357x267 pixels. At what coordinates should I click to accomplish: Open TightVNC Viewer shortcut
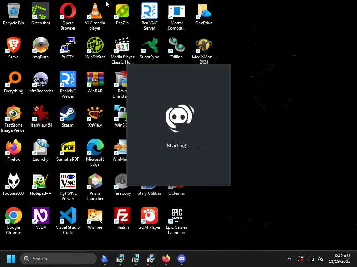tap(68, 187)
